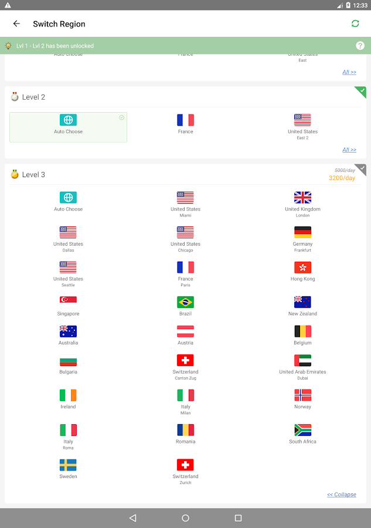Viewport: 371px width, 528px height.
Task: Select Auto Choose under Level 3
Action: [68, 201]
